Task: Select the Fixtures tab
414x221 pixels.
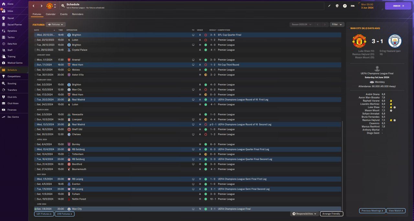Action: click(37, 14)
